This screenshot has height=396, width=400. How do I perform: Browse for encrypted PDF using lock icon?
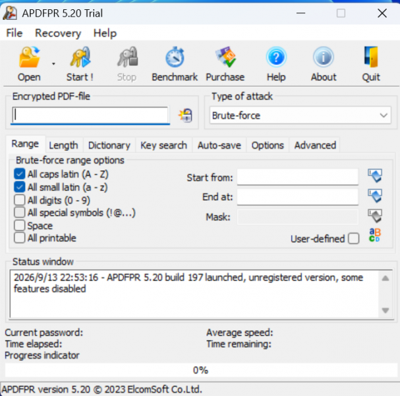185,115
